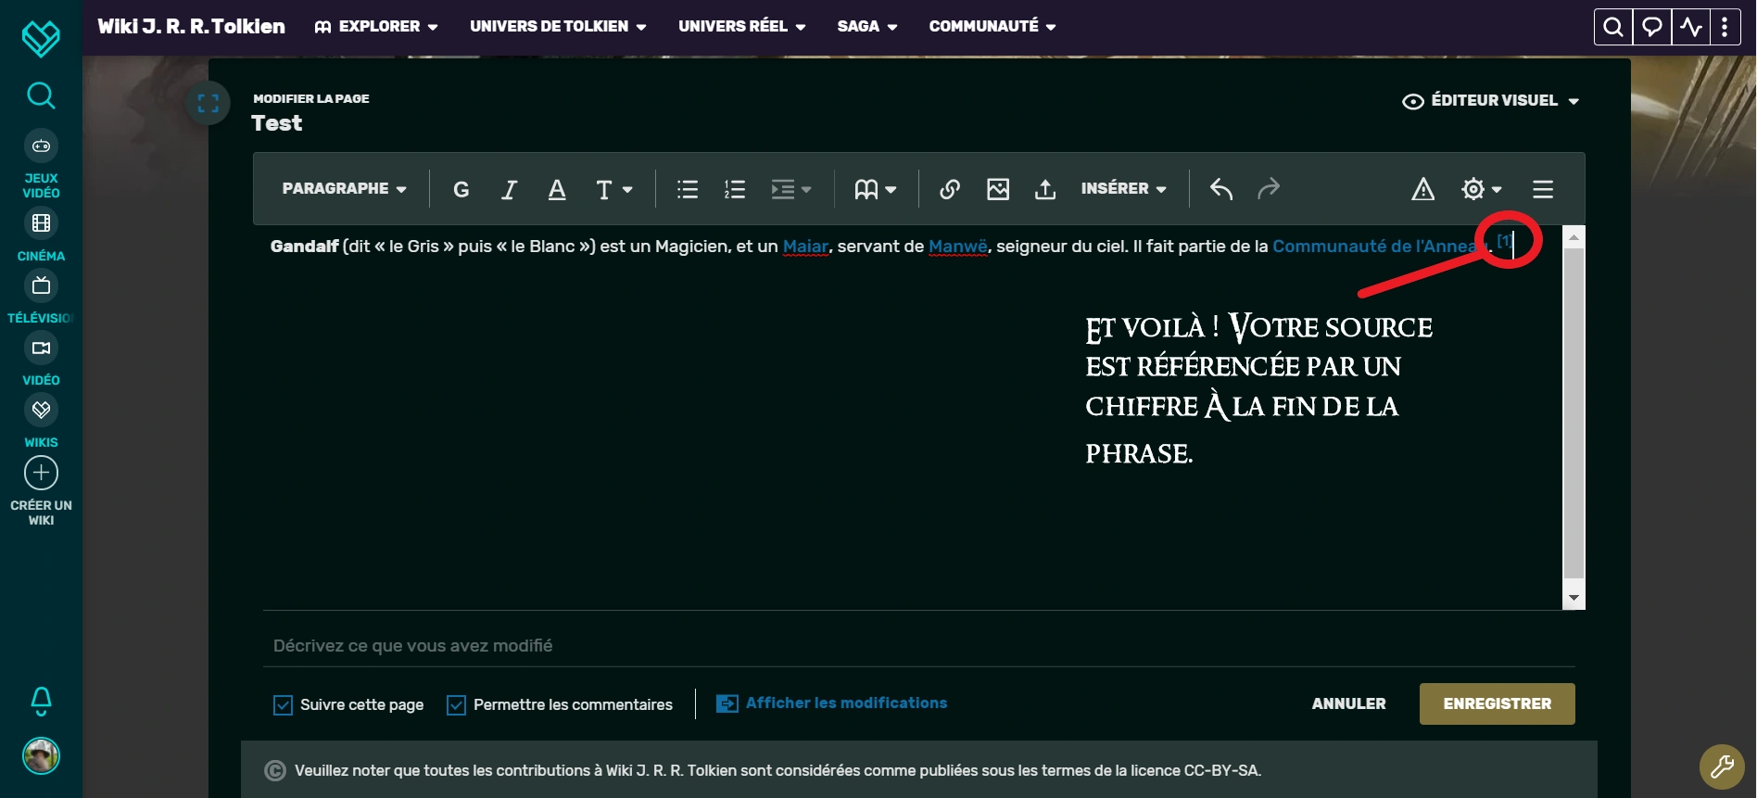Undo the last edit

1221,189
